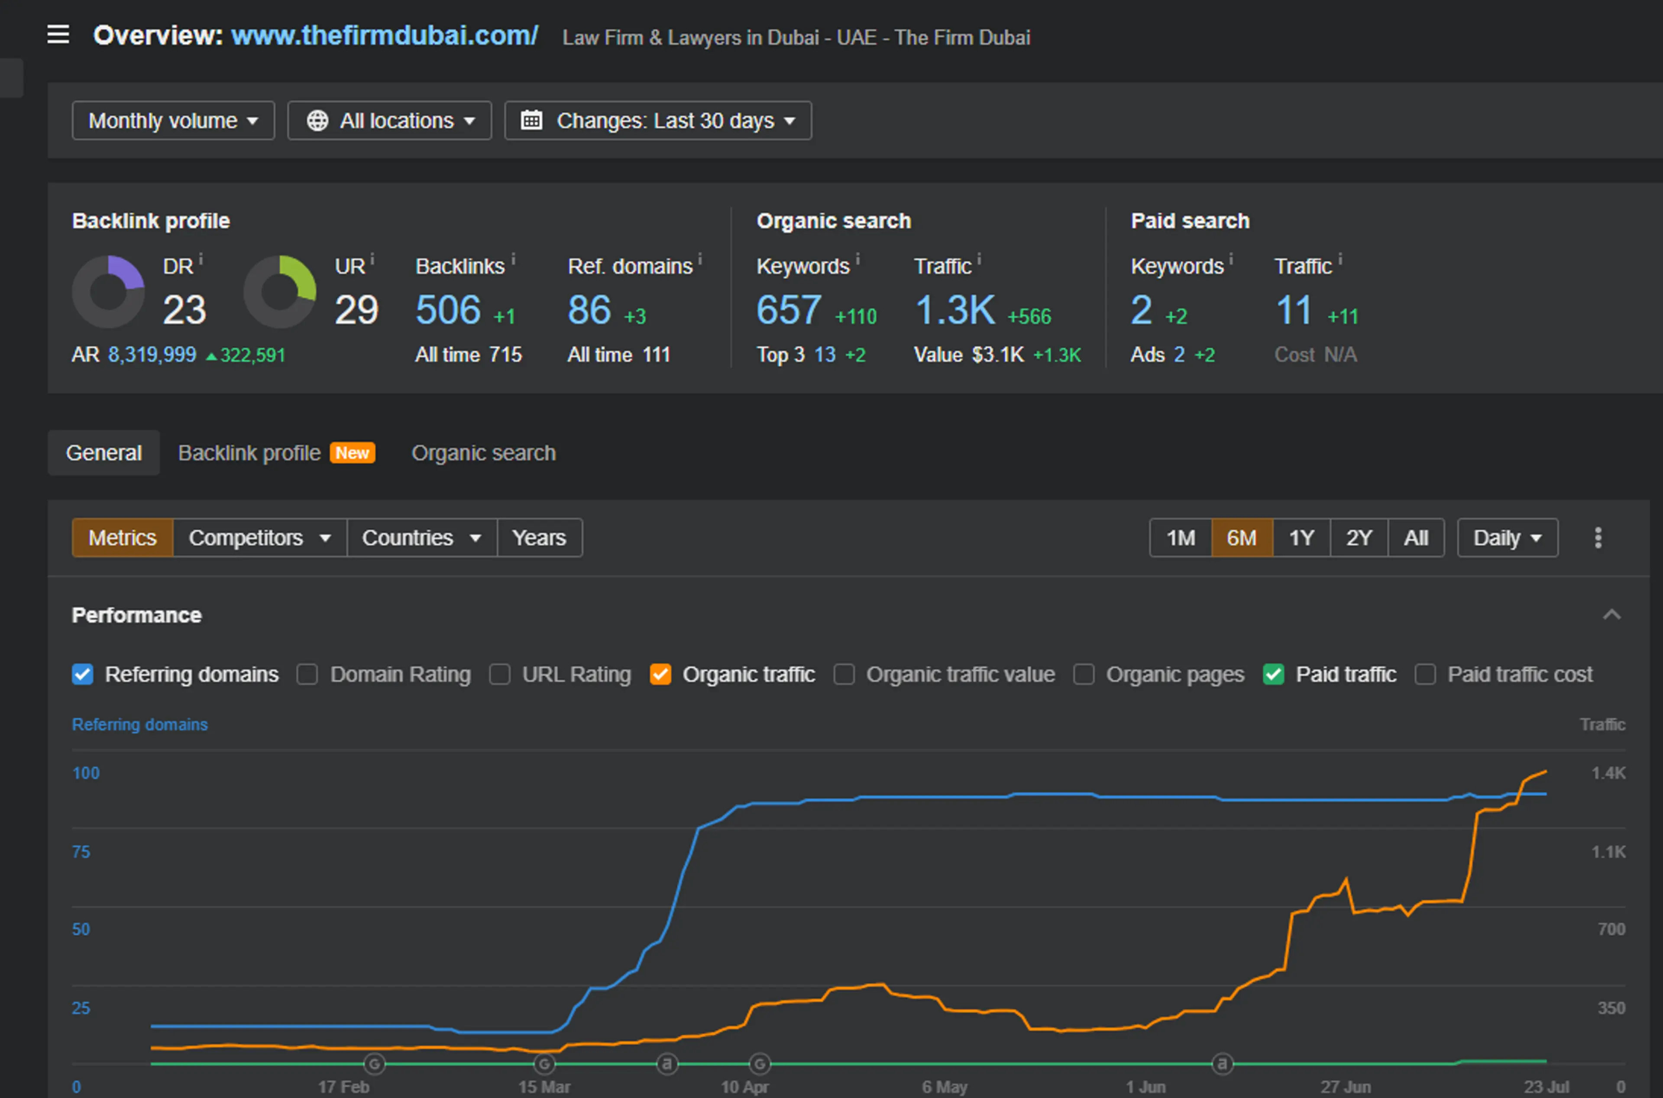Image resolution: width=1663 pixels, height=1098 pixels.
Task: Click the globe icon in All locations
Action: (x=317, y=121)
